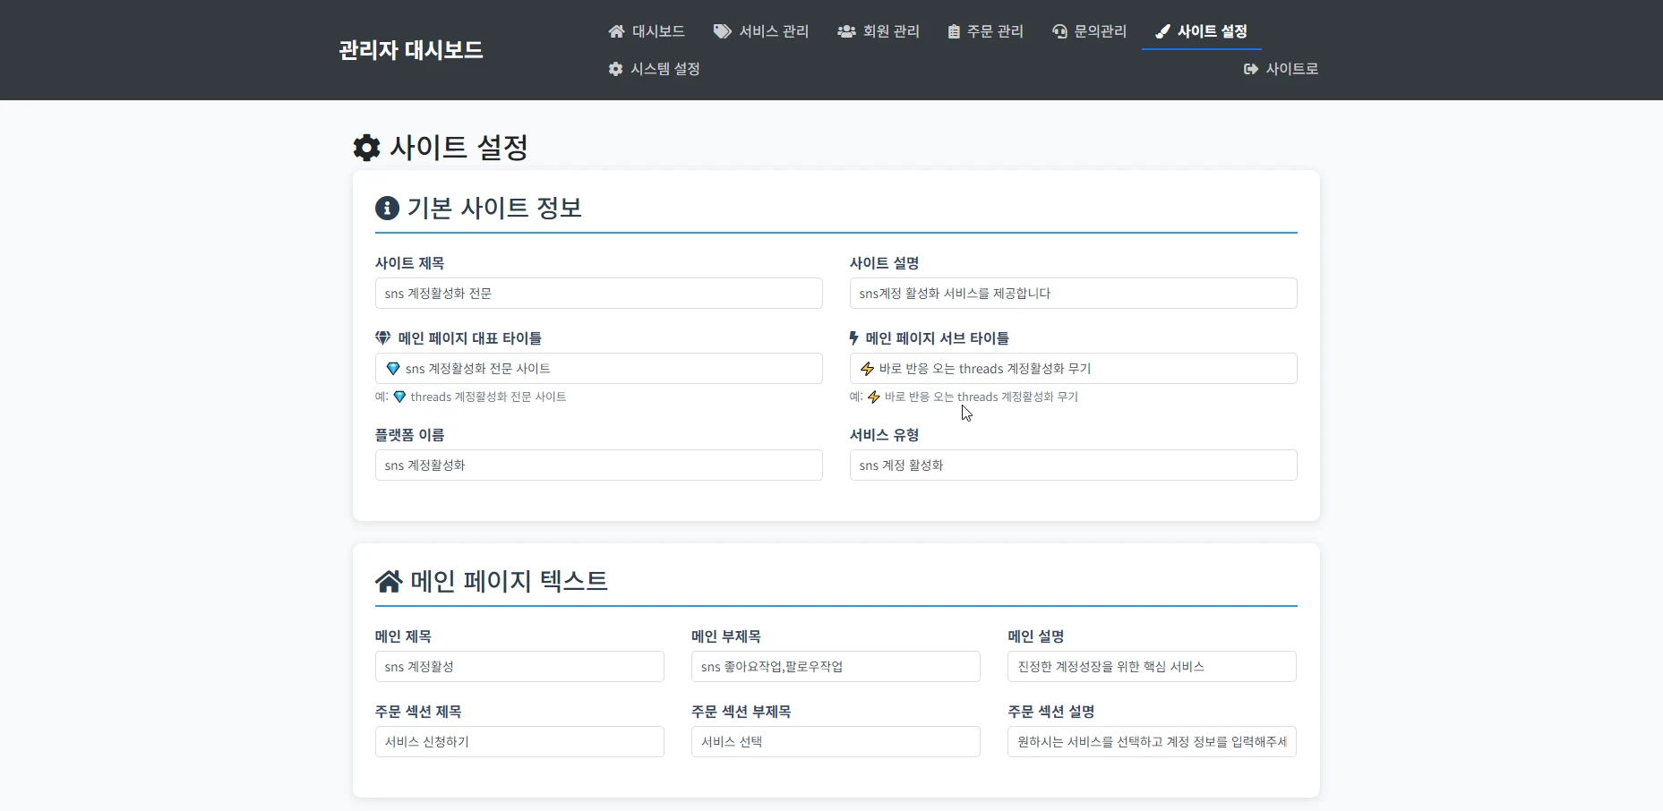Open the 사이트로 link
The height and width of the screenshot is (811, 1663).
point(1292,69)
